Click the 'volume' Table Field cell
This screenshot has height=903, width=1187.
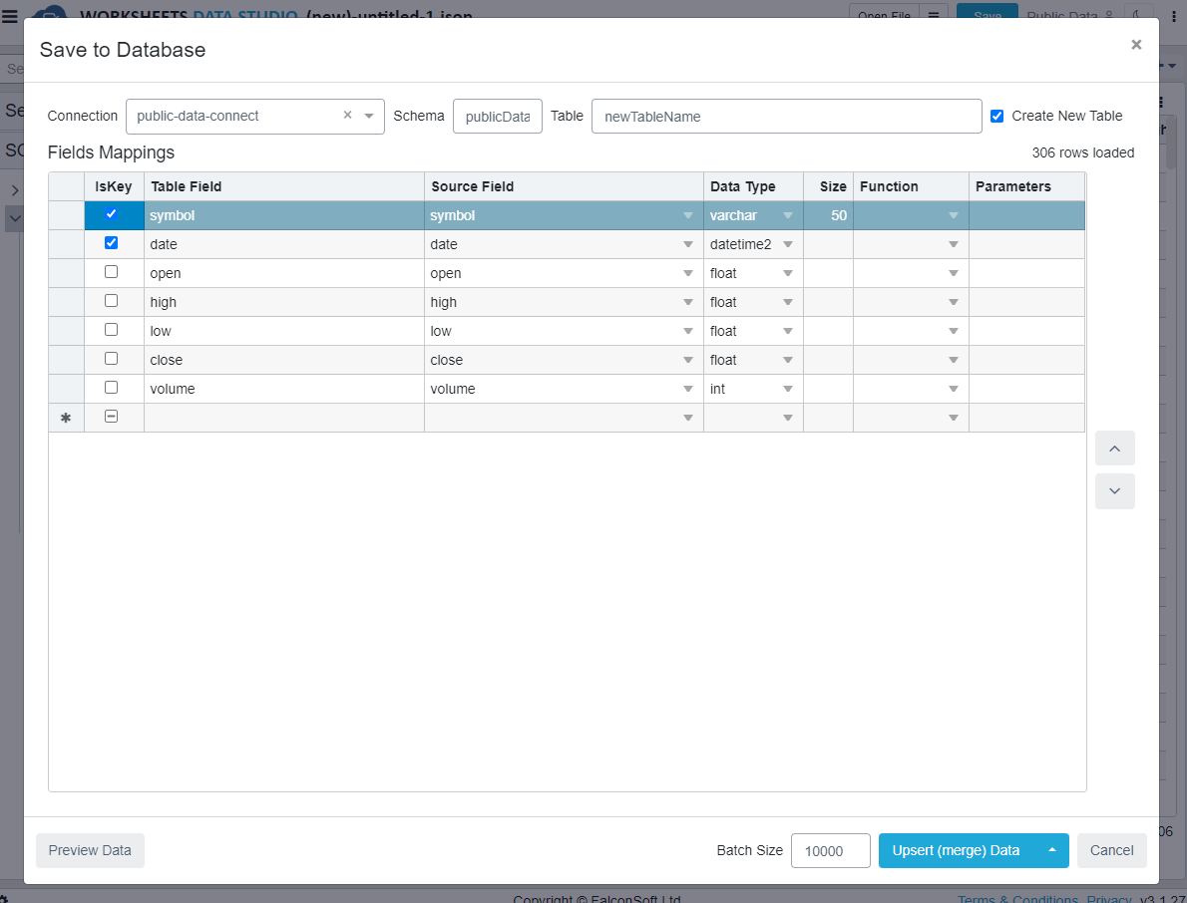coord(284,389)
